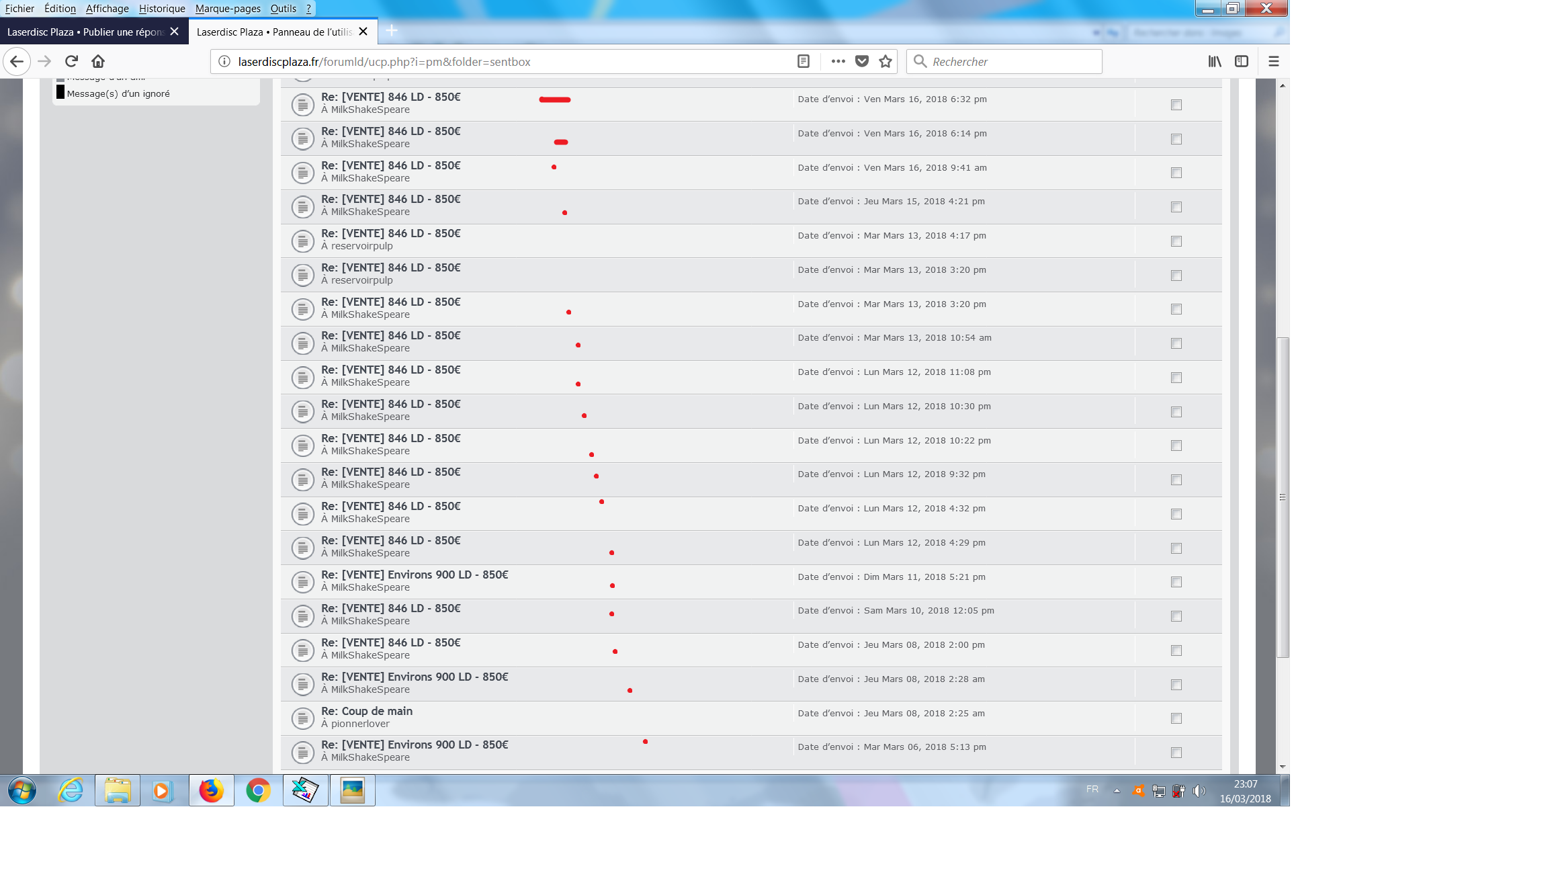Open the Firefox hamburger menu
Image resolution: width=1554 pixels, height=887 pixels.
[x=1273, y=61]
